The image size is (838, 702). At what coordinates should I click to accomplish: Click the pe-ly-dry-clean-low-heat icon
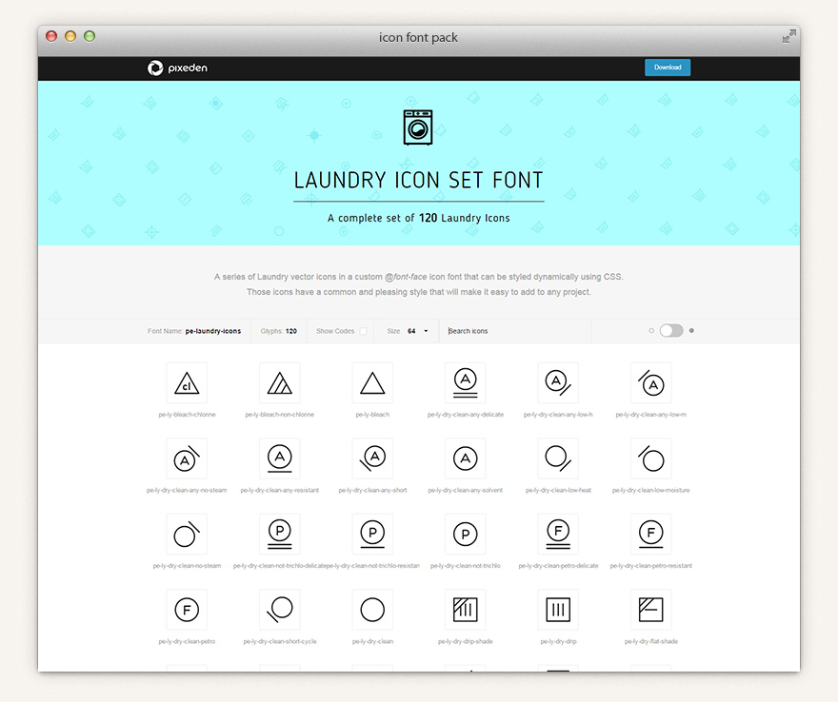click(x=558, y=458)
